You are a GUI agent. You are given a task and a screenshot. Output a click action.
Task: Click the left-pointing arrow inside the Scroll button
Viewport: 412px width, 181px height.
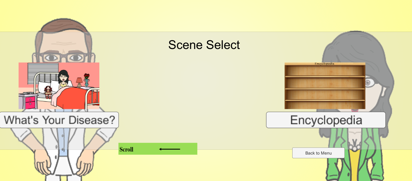click(x=169, y=149)
